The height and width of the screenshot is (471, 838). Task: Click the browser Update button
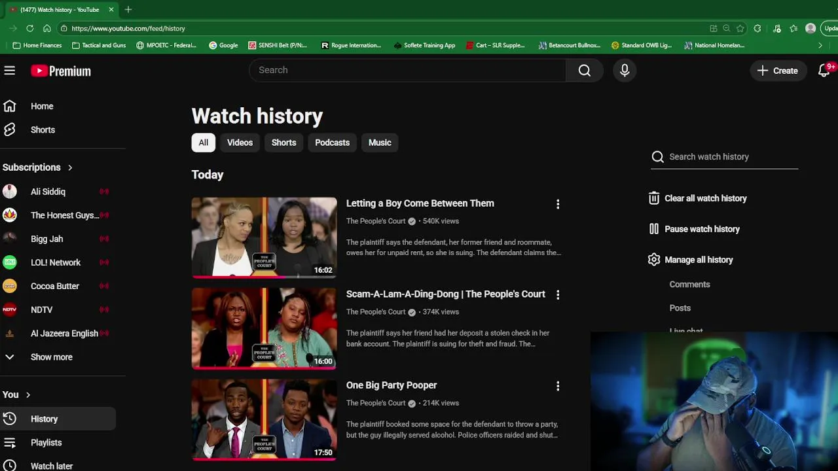[x=831, y=28]
